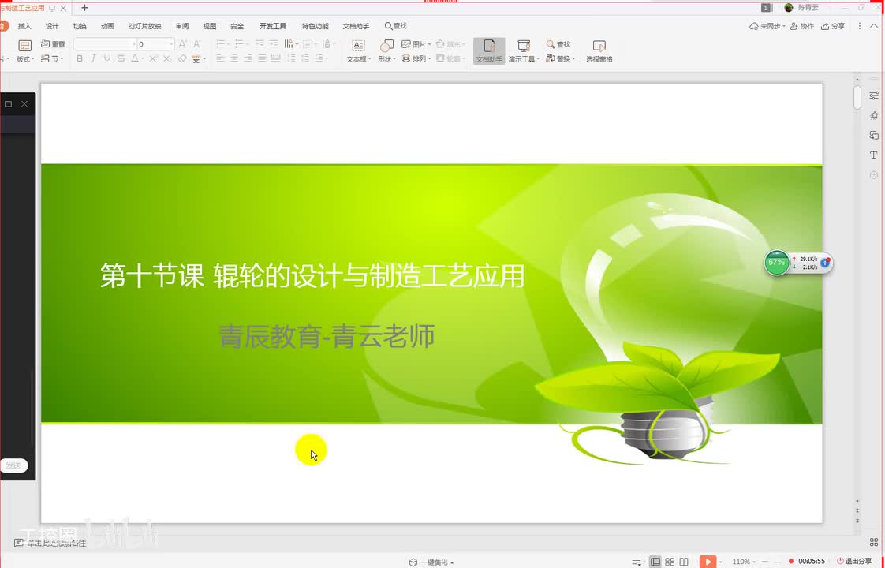Click the justify alignment icon
This screenshot has height=568, width=885.
262,58
